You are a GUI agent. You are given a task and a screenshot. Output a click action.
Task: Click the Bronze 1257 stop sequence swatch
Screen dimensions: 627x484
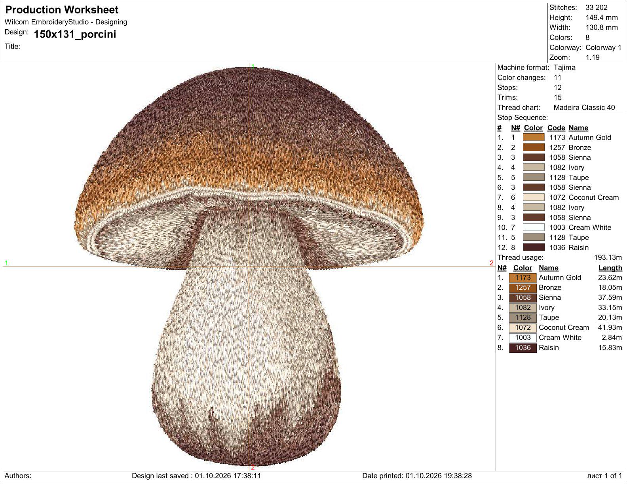pos(533,147)
